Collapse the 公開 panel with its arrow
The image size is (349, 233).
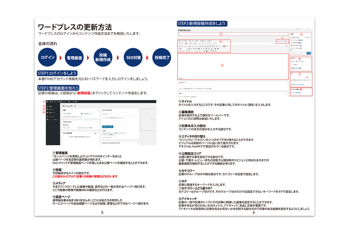click(310, 34)
